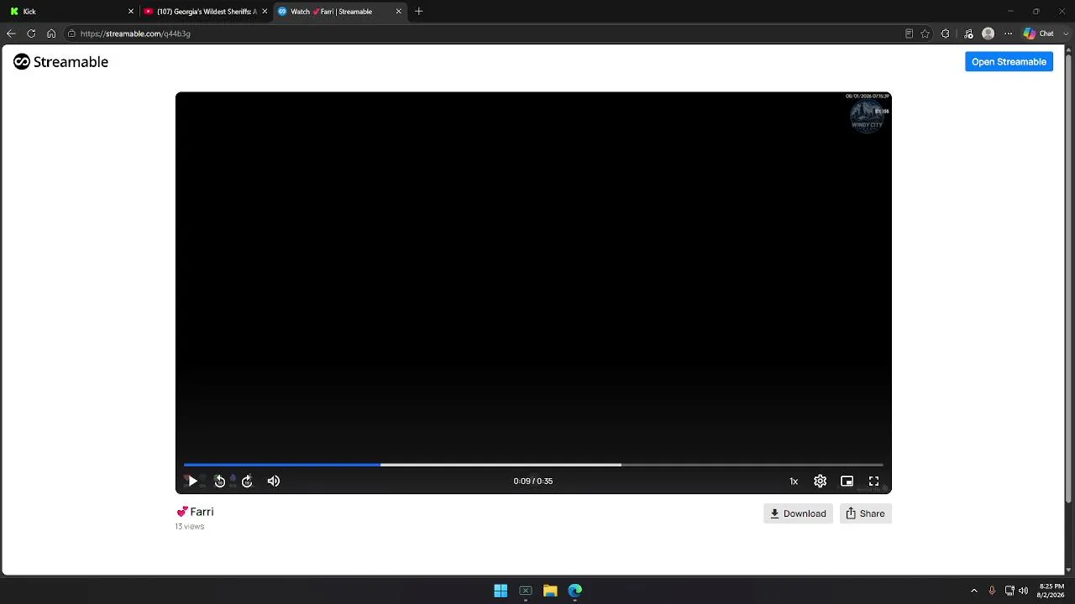This screenshot has width=1075, height=604.
Task: Open Microsoft Edge taskbar icon
Action: tap(575, 591)
